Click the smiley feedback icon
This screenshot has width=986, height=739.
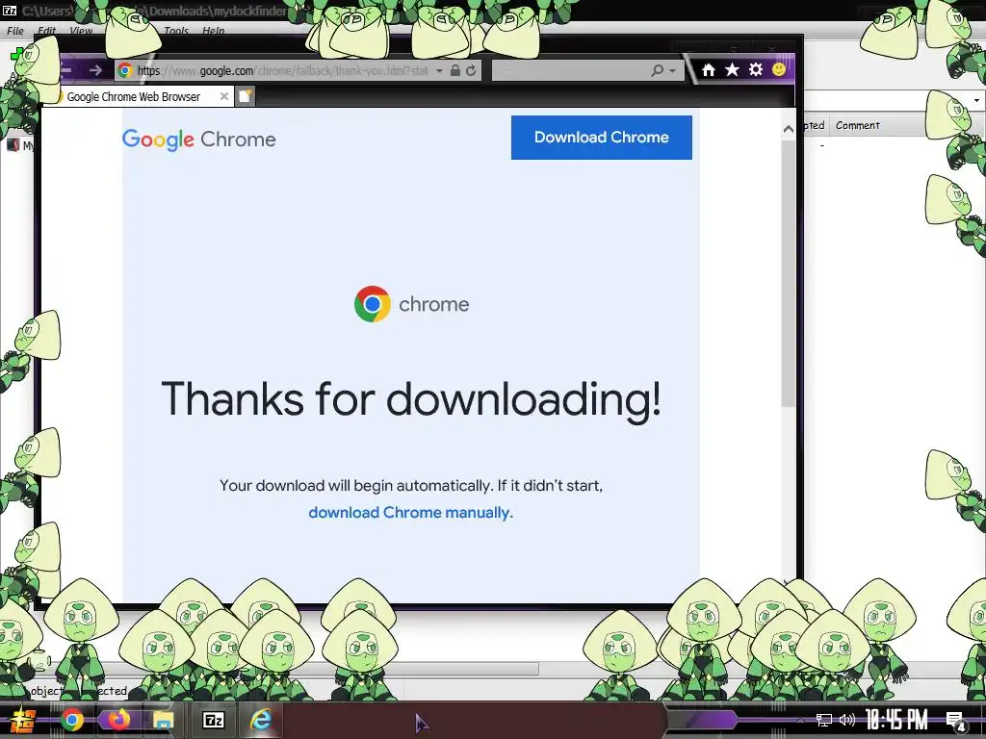(x=778, y=69)
